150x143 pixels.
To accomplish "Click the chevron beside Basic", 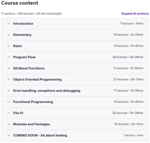I will (x=9, y=46).
